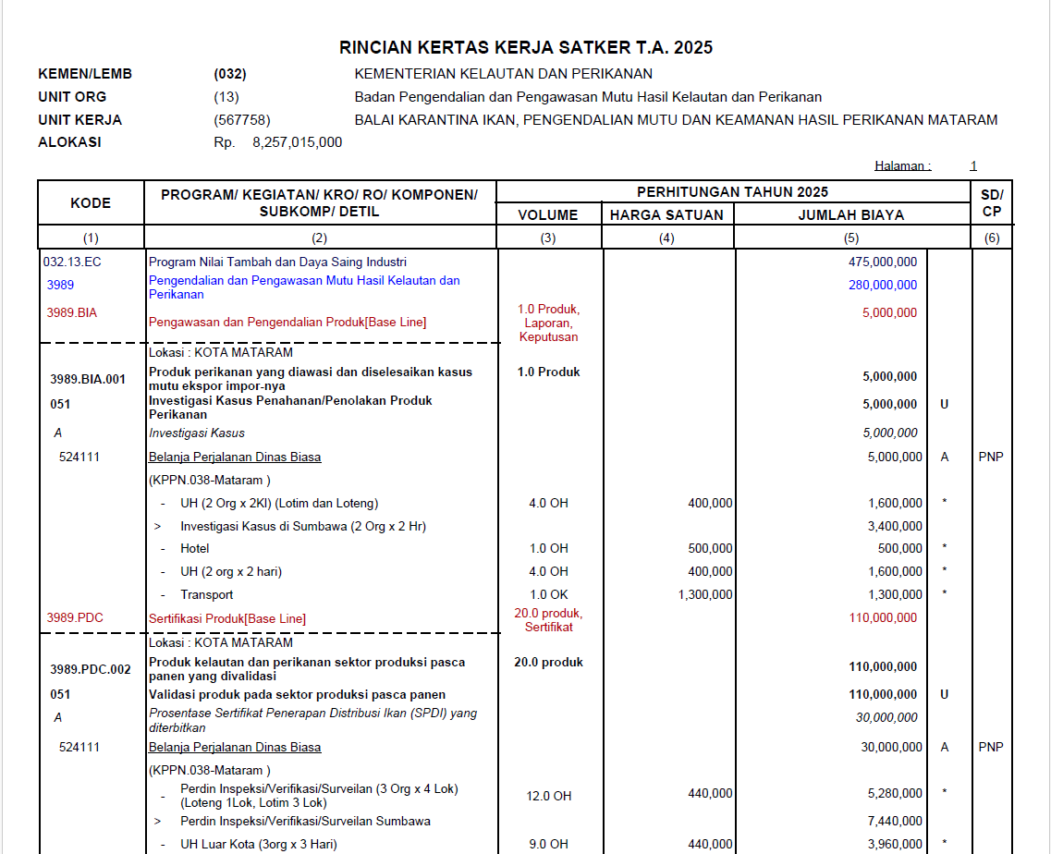Select the page number beside Halaman
Screen dimensions: 1051x854
972,166
